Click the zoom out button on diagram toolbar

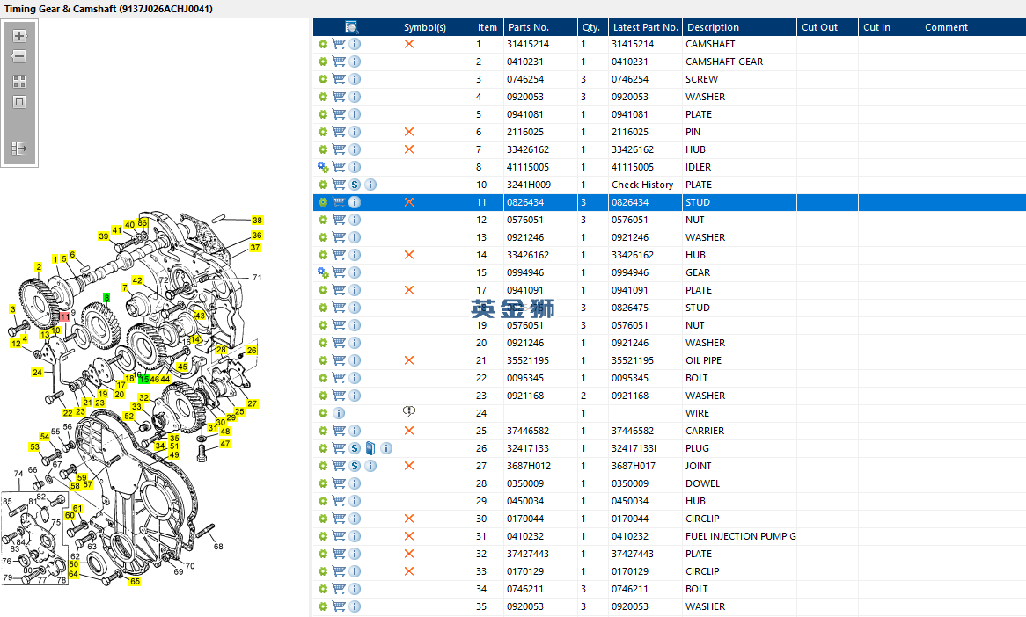pyautogui.click(x=19, y=56)
